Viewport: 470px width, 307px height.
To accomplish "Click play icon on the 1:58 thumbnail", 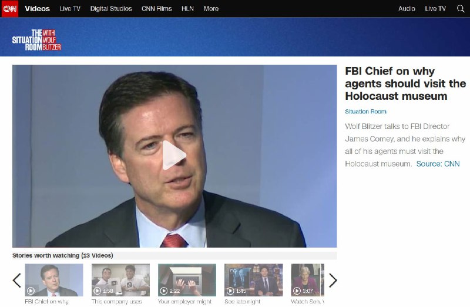I will pos(97,291).
